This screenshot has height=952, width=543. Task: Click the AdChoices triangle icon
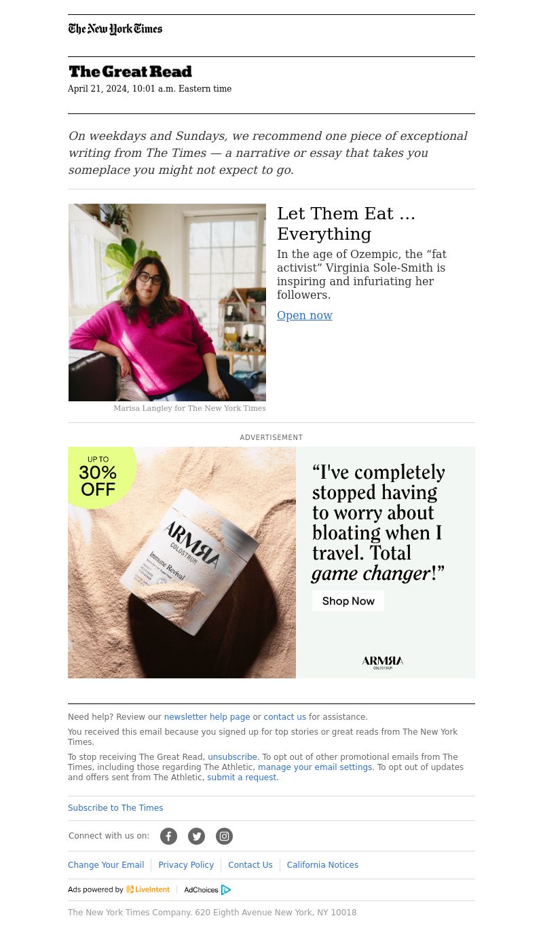click(x=226, y=890)
